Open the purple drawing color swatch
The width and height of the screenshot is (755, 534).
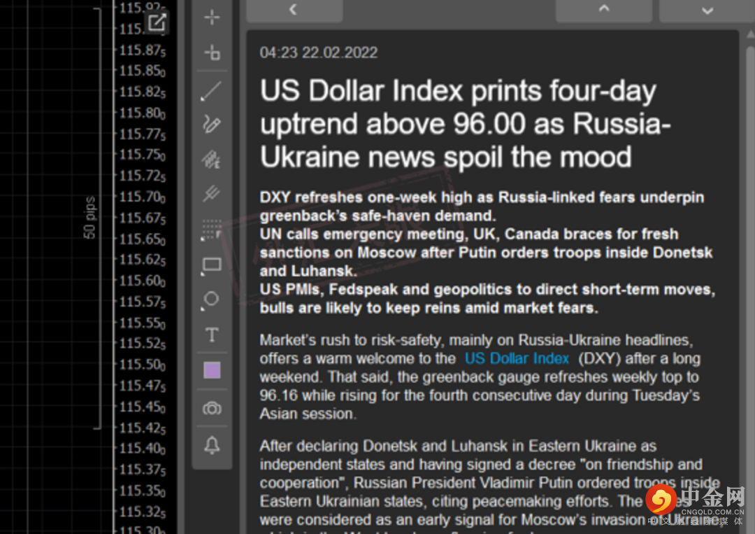pos(212,370)
